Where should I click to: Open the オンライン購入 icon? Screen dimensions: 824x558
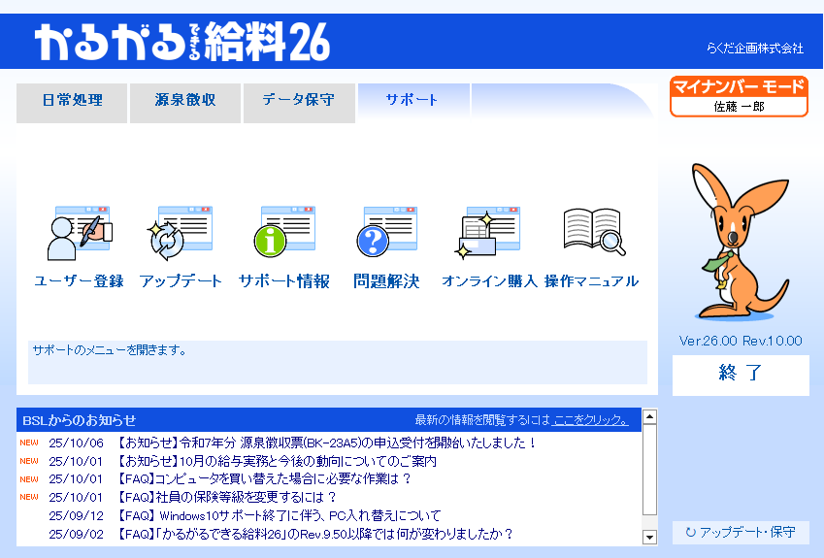tap(489, 235)
